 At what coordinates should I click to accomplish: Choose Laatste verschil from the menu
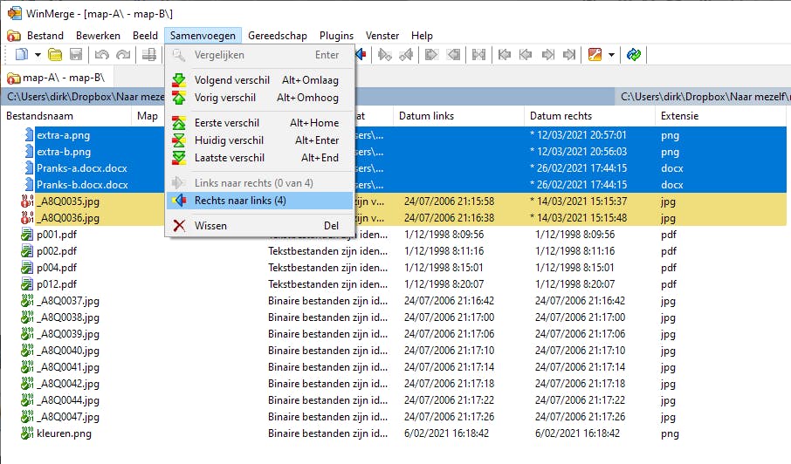260,158
